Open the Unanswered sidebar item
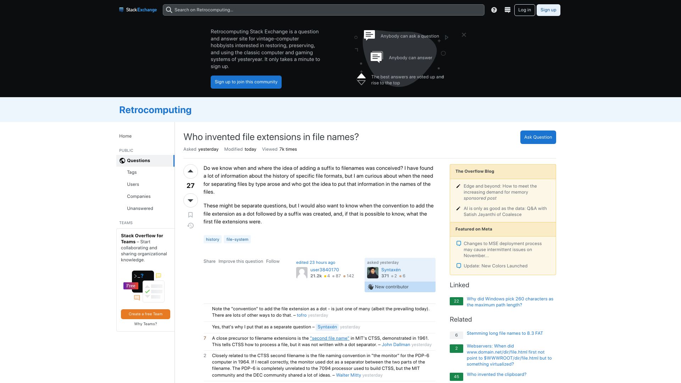The image size is (681, 383). click(x=140, y=209)
